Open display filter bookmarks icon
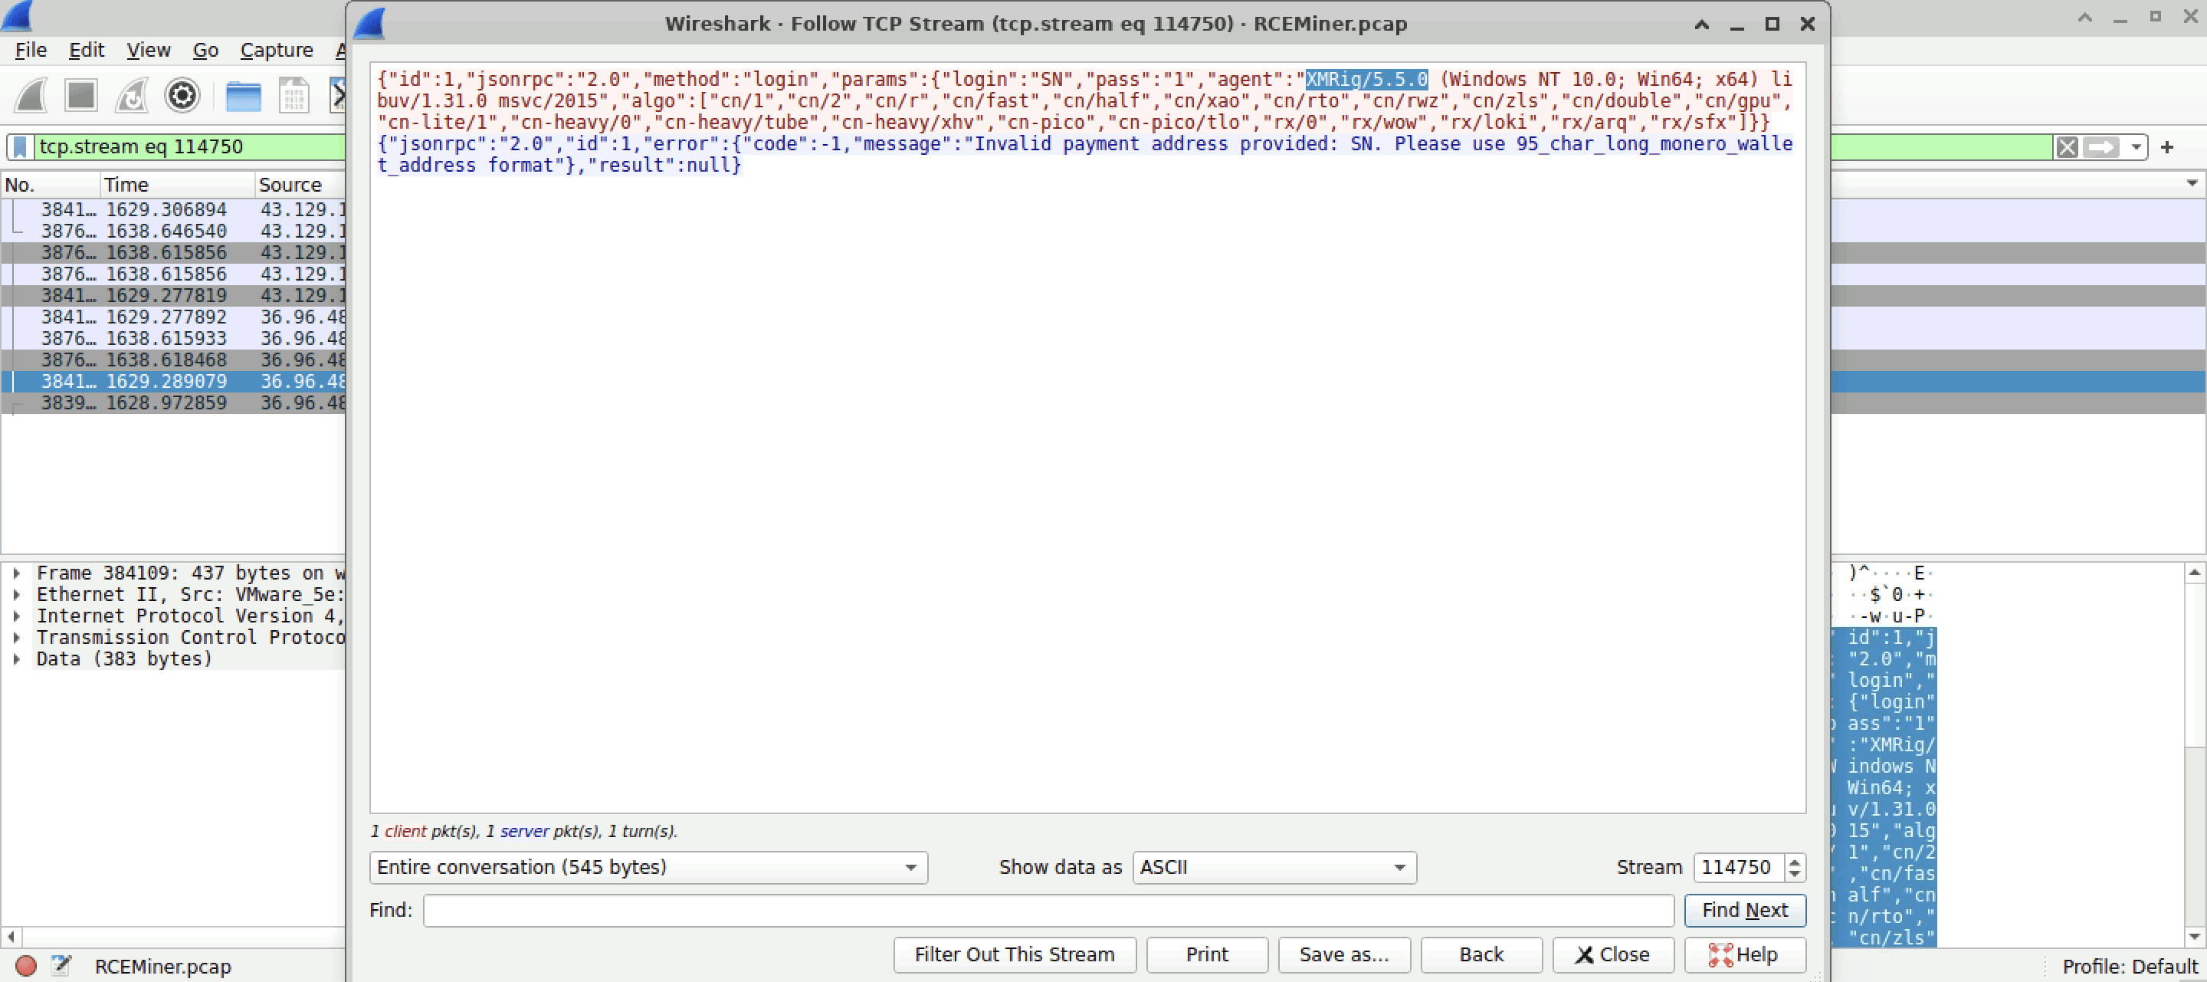2207x982 pixels. (21, 146)
